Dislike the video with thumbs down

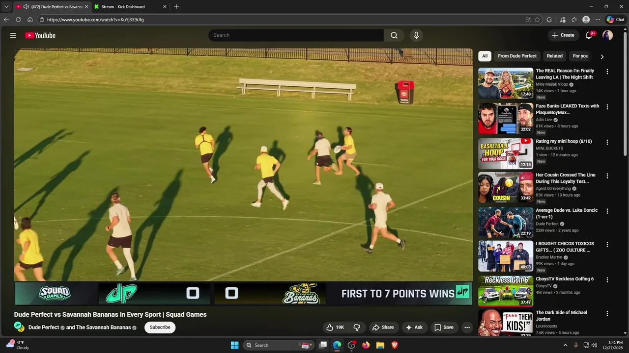click(x=357, y=328)
